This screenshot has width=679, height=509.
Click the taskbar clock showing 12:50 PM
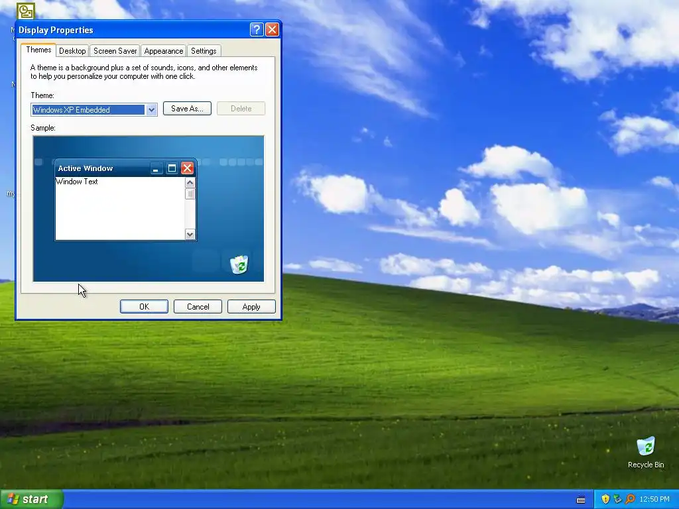(x=654, y=499)
